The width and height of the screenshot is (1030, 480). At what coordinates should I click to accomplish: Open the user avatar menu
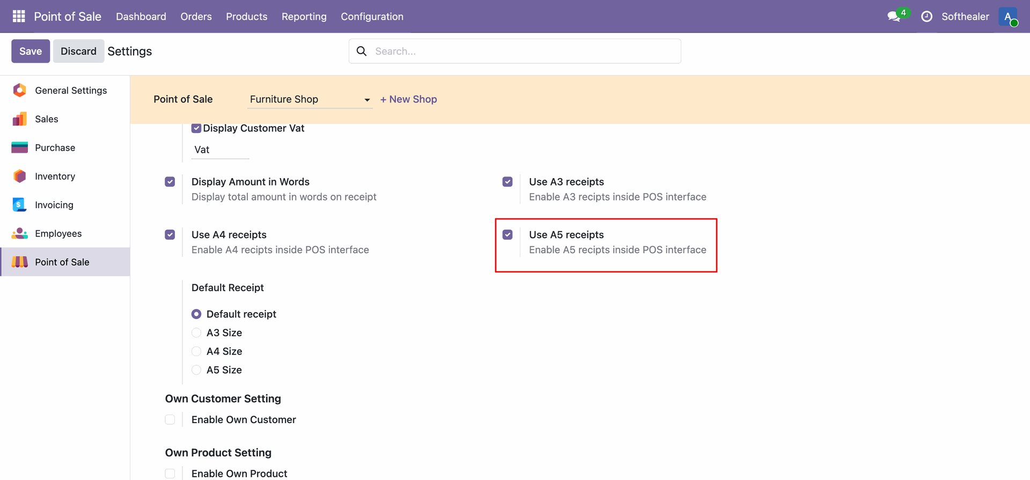(x=1007, y=16)
